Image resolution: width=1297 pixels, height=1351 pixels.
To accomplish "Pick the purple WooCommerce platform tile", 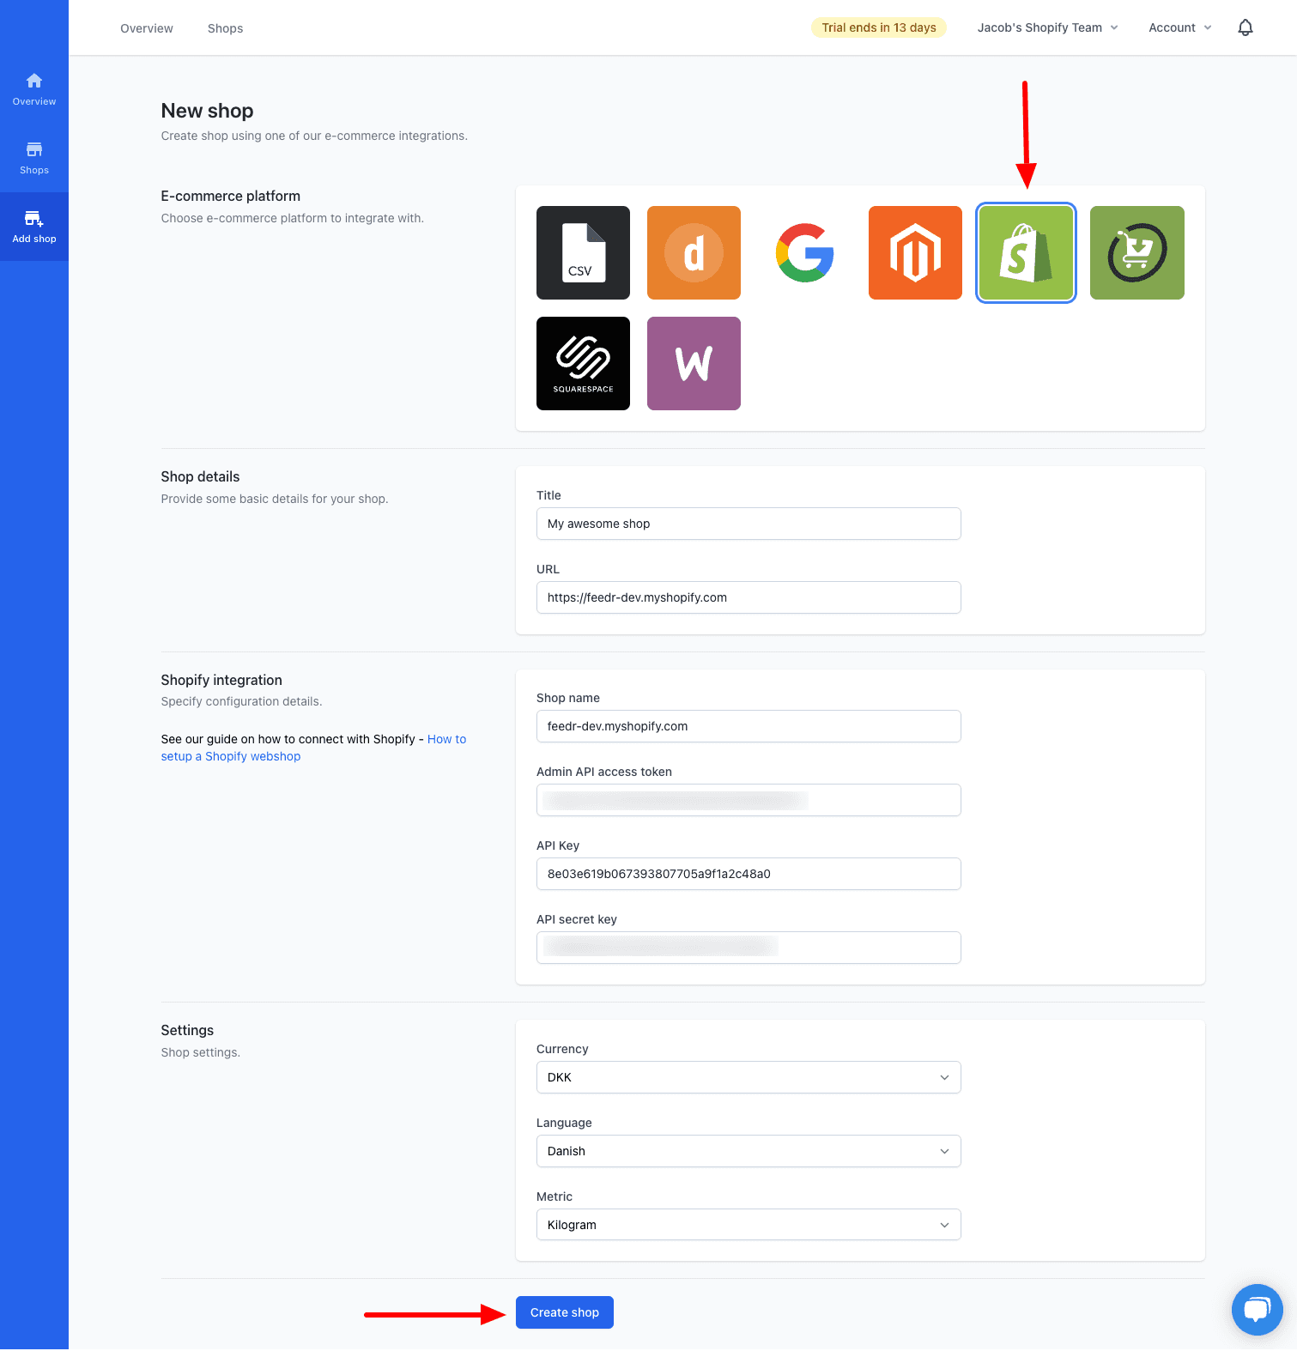I will 694,363.
